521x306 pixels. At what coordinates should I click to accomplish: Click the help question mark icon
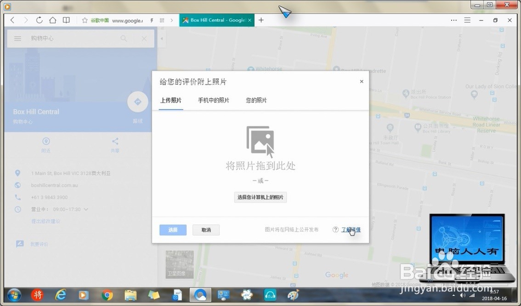336,229
